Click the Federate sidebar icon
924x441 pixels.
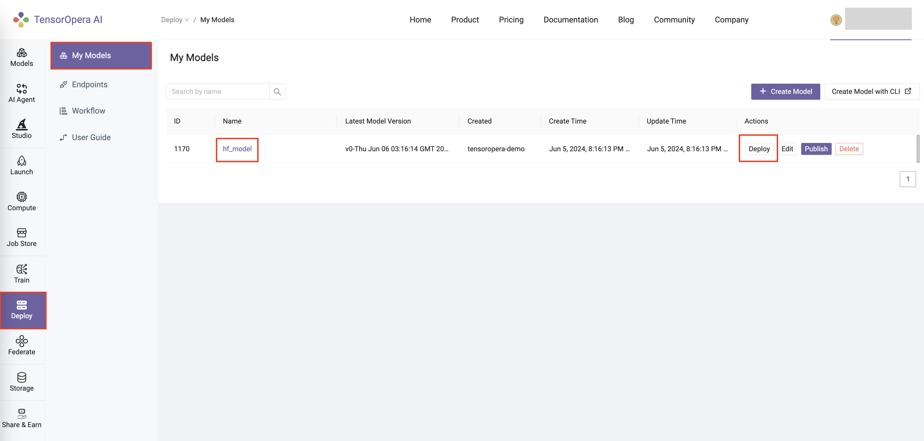(x=22, y=345)
